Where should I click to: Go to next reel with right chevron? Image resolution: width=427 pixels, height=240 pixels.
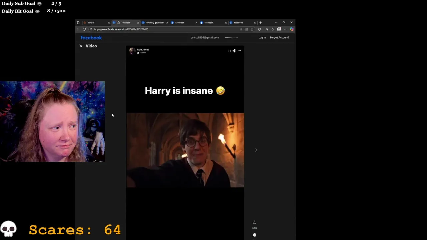click(256, 150)
